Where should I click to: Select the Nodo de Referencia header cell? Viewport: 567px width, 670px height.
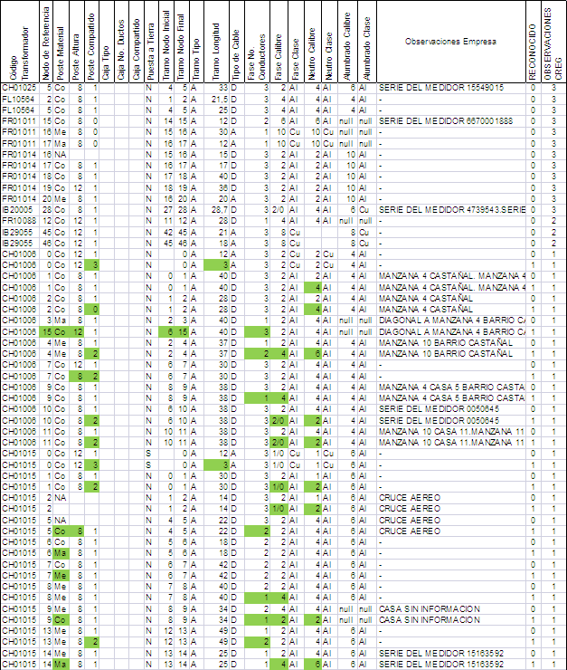(47, 42)
